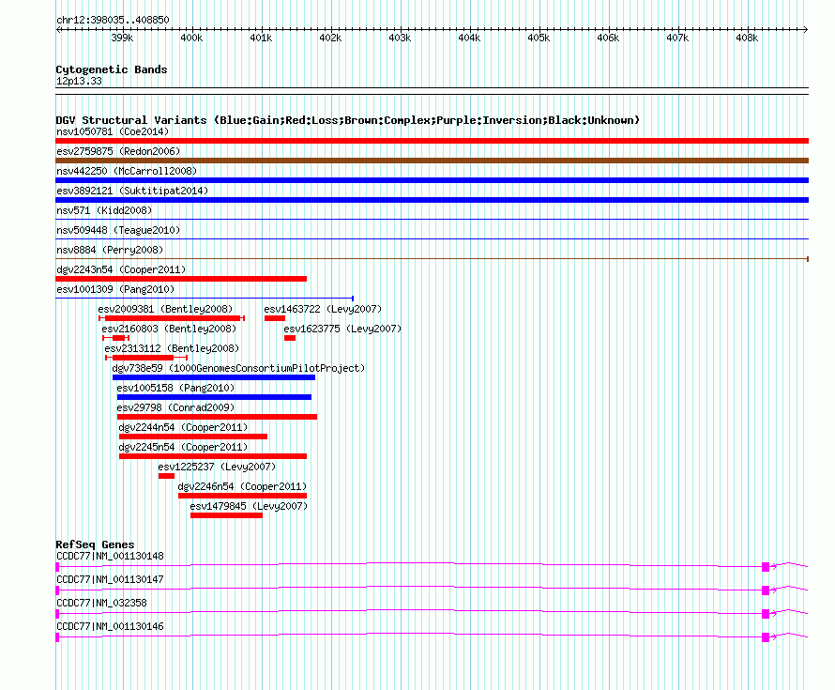Click the red dgv2243n54 loss bar
Image resolution: width=835 pixels, height=690 pixels.
click(181, 279)
